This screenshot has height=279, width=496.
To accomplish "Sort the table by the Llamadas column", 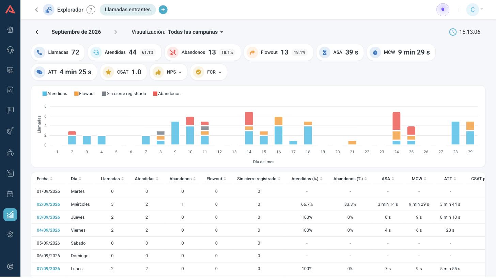I will point(112,179).
